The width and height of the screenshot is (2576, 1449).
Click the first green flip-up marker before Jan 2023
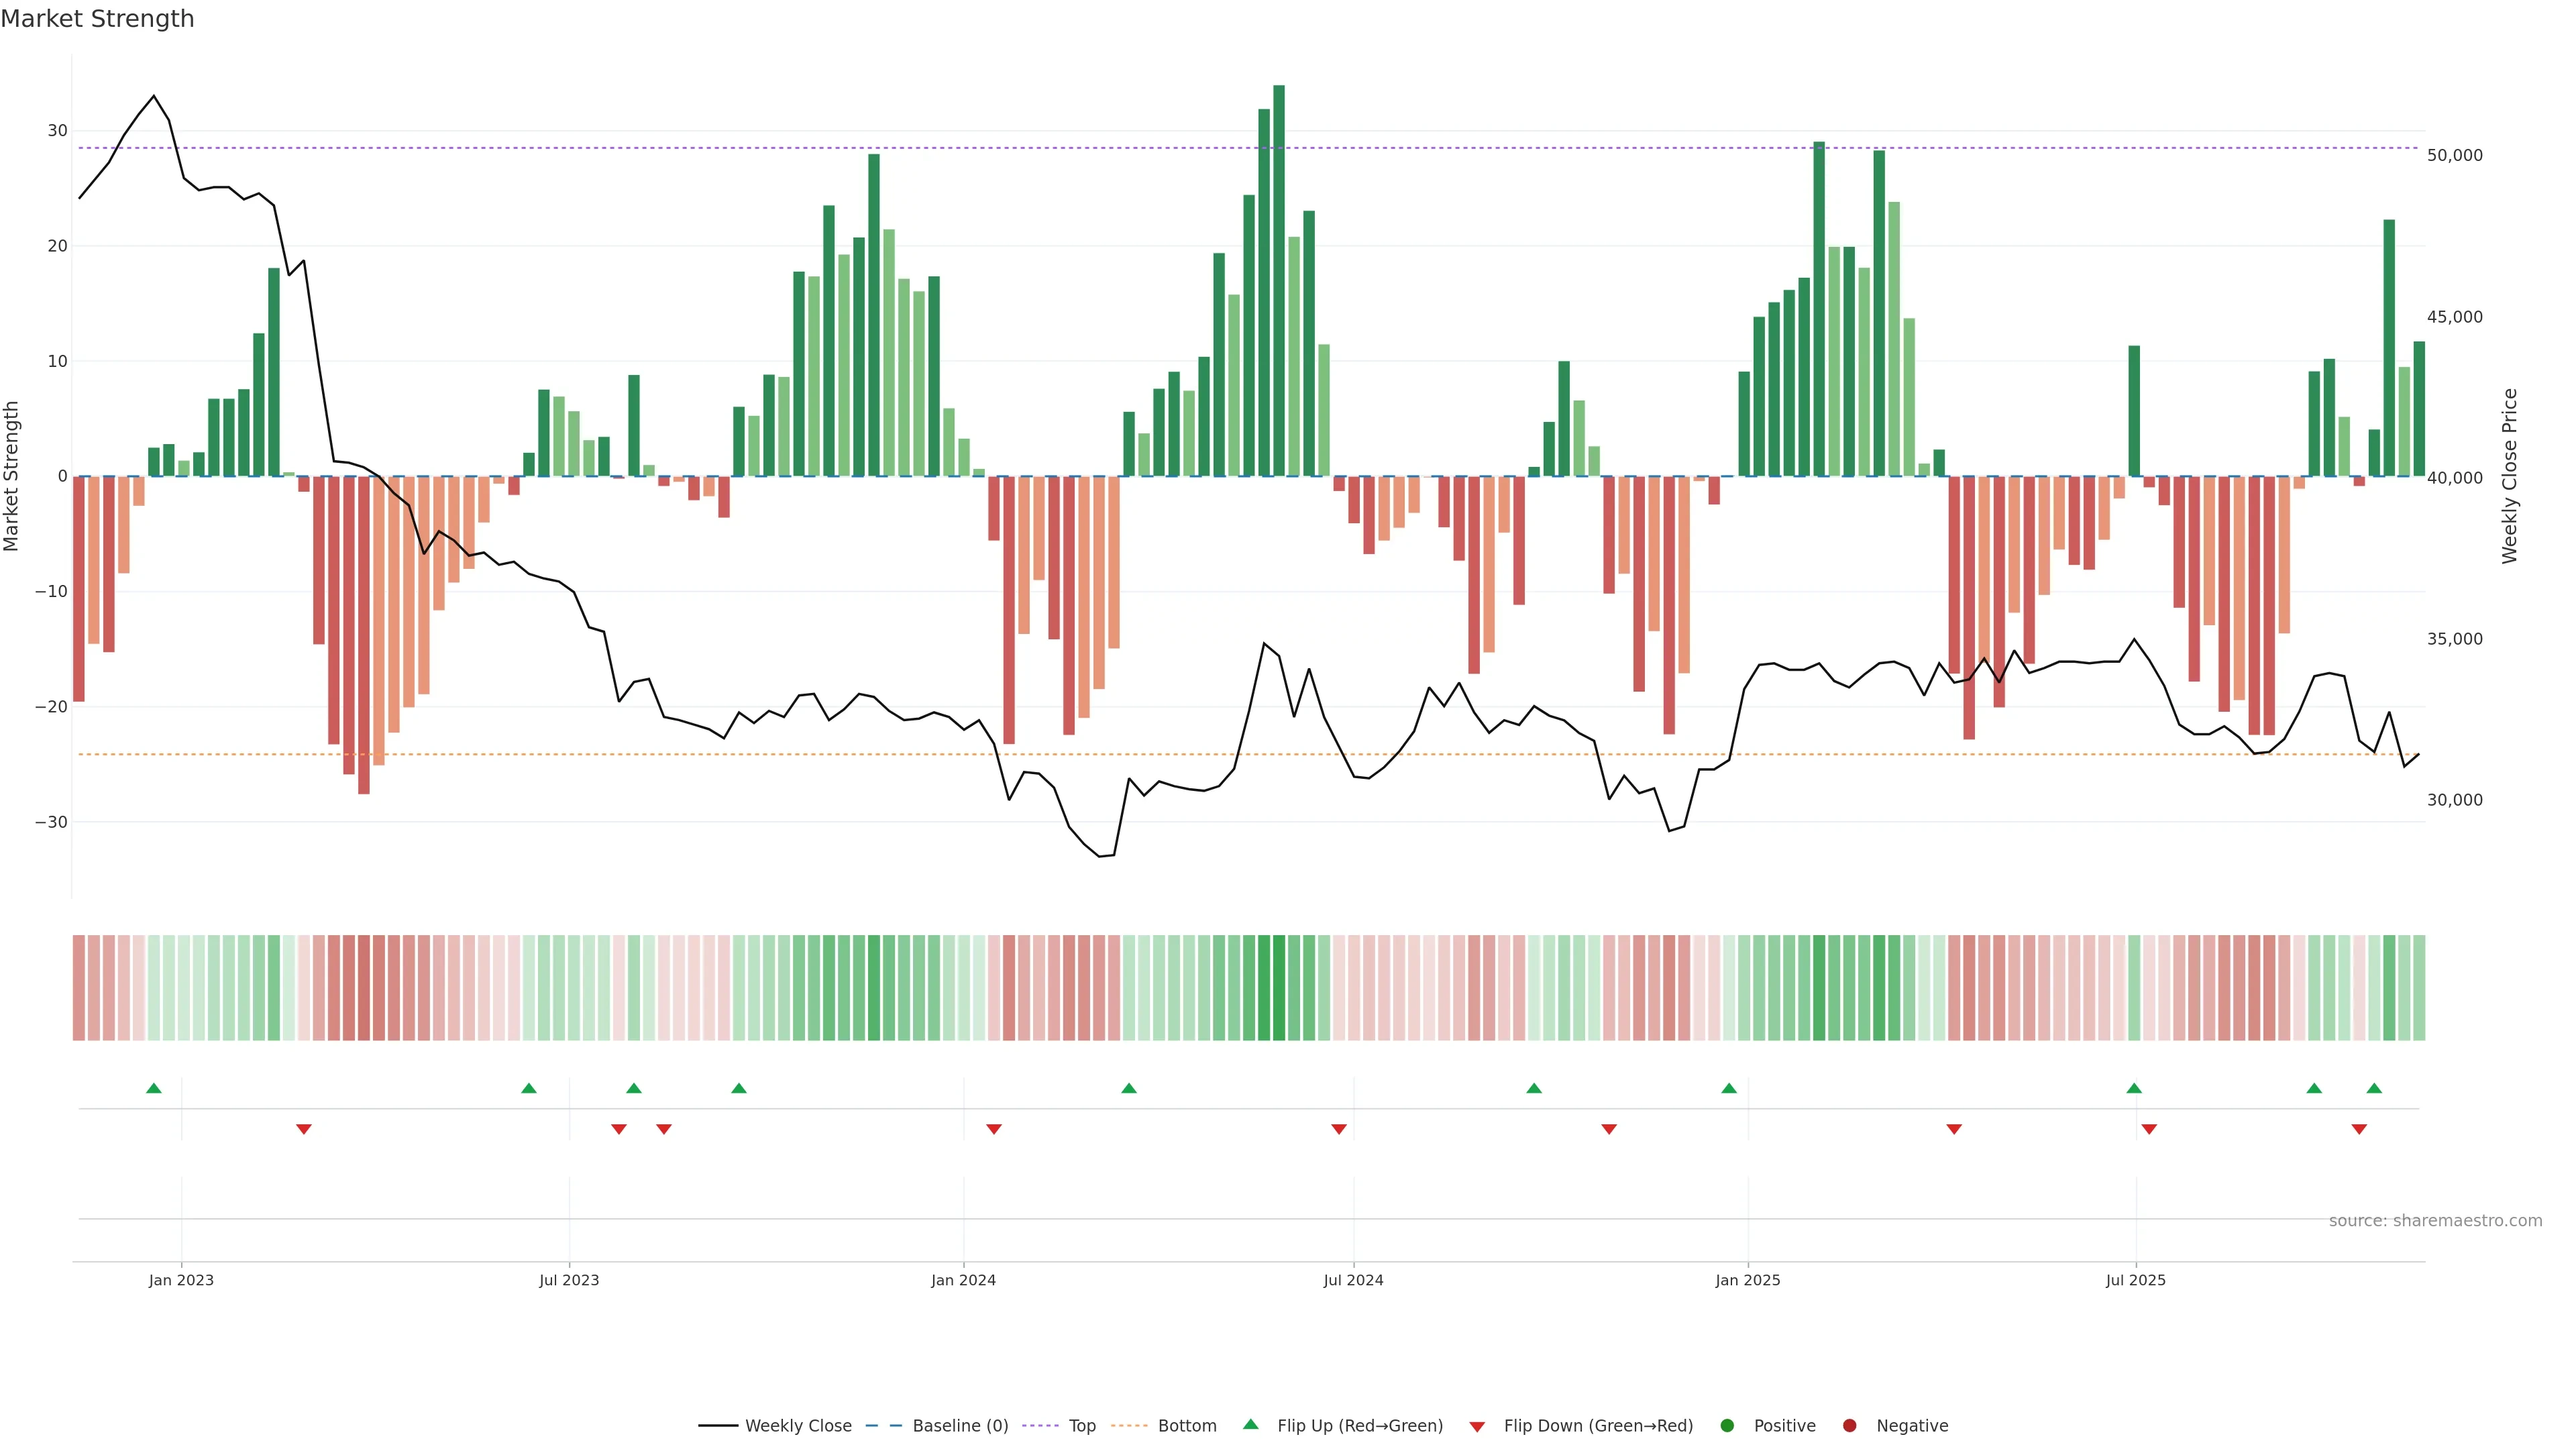pos(154,1088)
